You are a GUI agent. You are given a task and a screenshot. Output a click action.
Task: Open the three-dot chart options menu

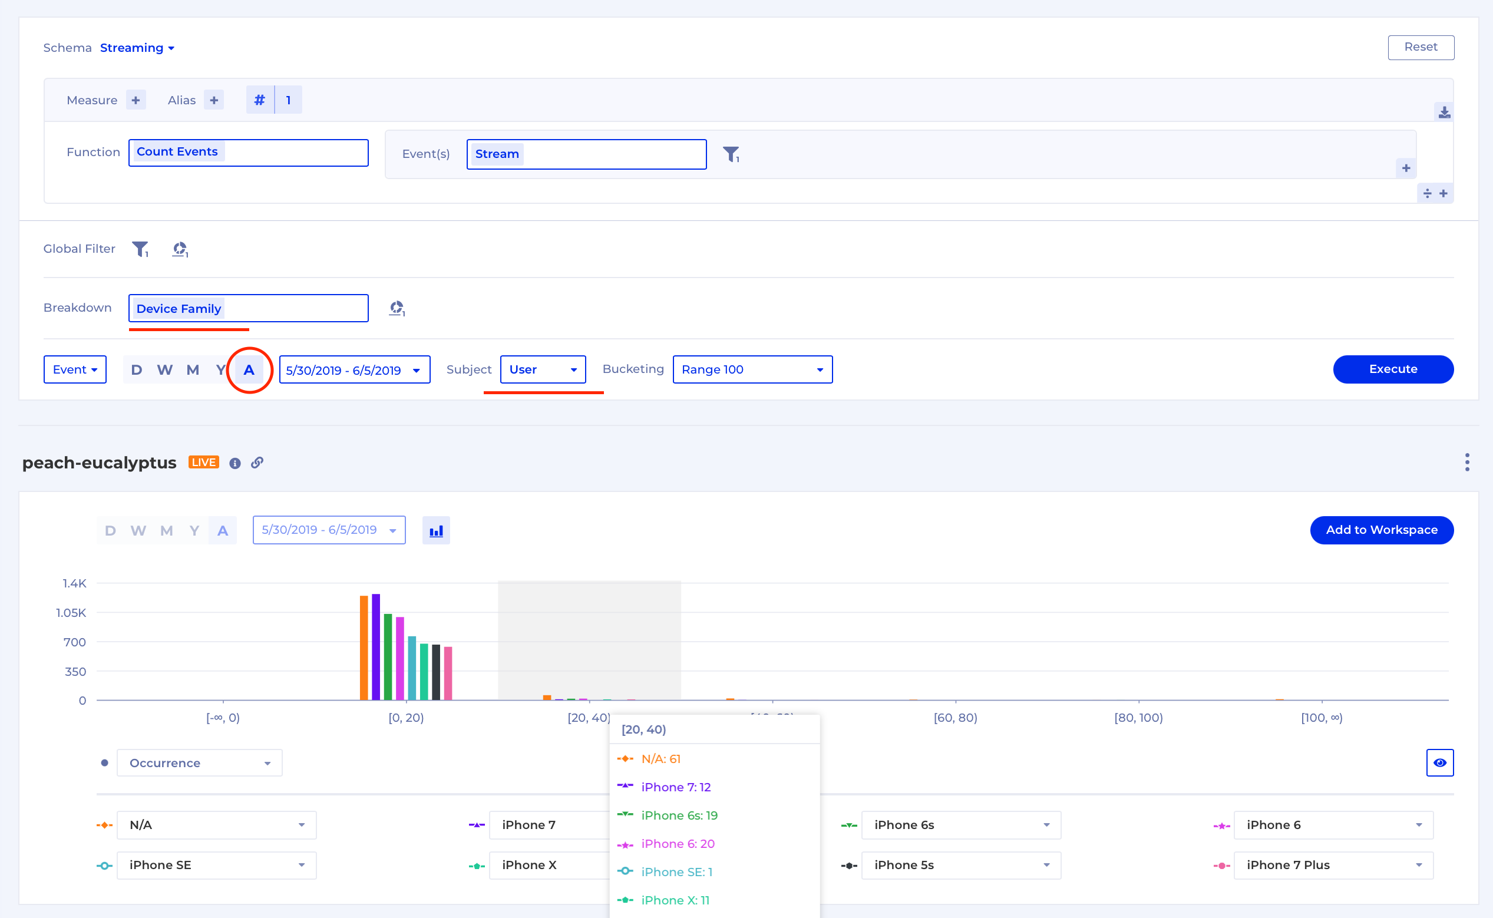(1467, 462)
